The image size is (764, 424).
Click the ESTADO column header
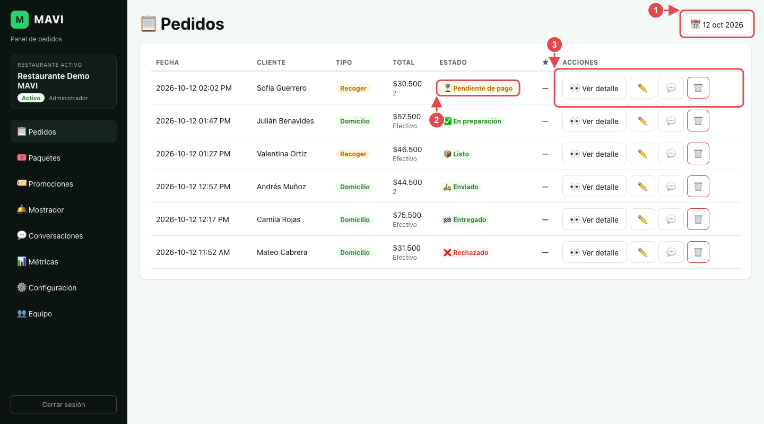click(x=453, y=62)
